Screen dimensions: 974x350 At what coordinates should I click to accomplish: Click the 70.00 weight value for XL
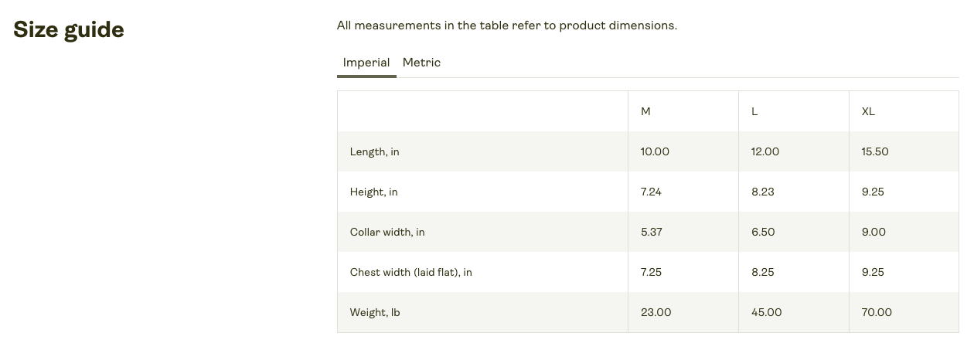(x=877, y=312)
